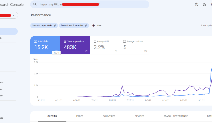
Task: Open the help question mark icon
Action: click(x=197, y=4)
